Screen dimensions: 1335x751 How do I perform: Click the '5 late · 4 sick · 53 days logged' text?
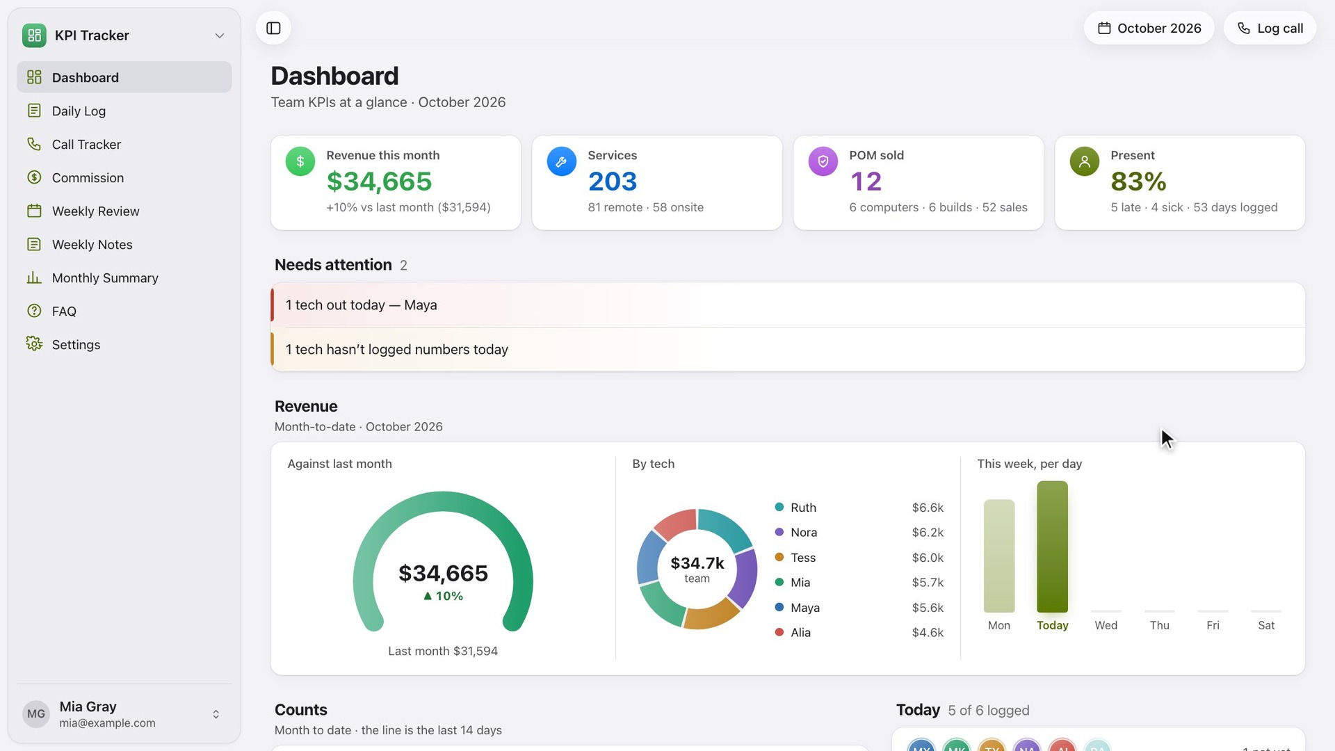click(1194, 207)
